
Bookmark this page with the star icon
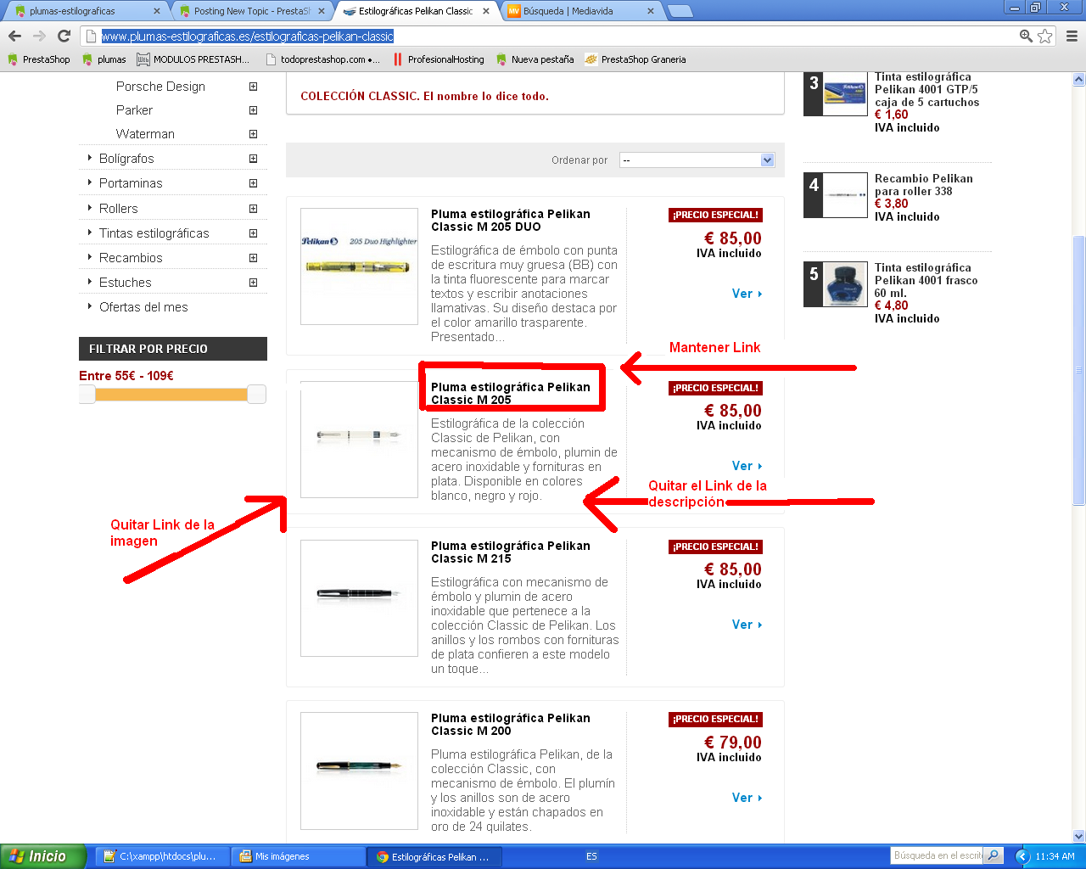(x=1045, y=36)
